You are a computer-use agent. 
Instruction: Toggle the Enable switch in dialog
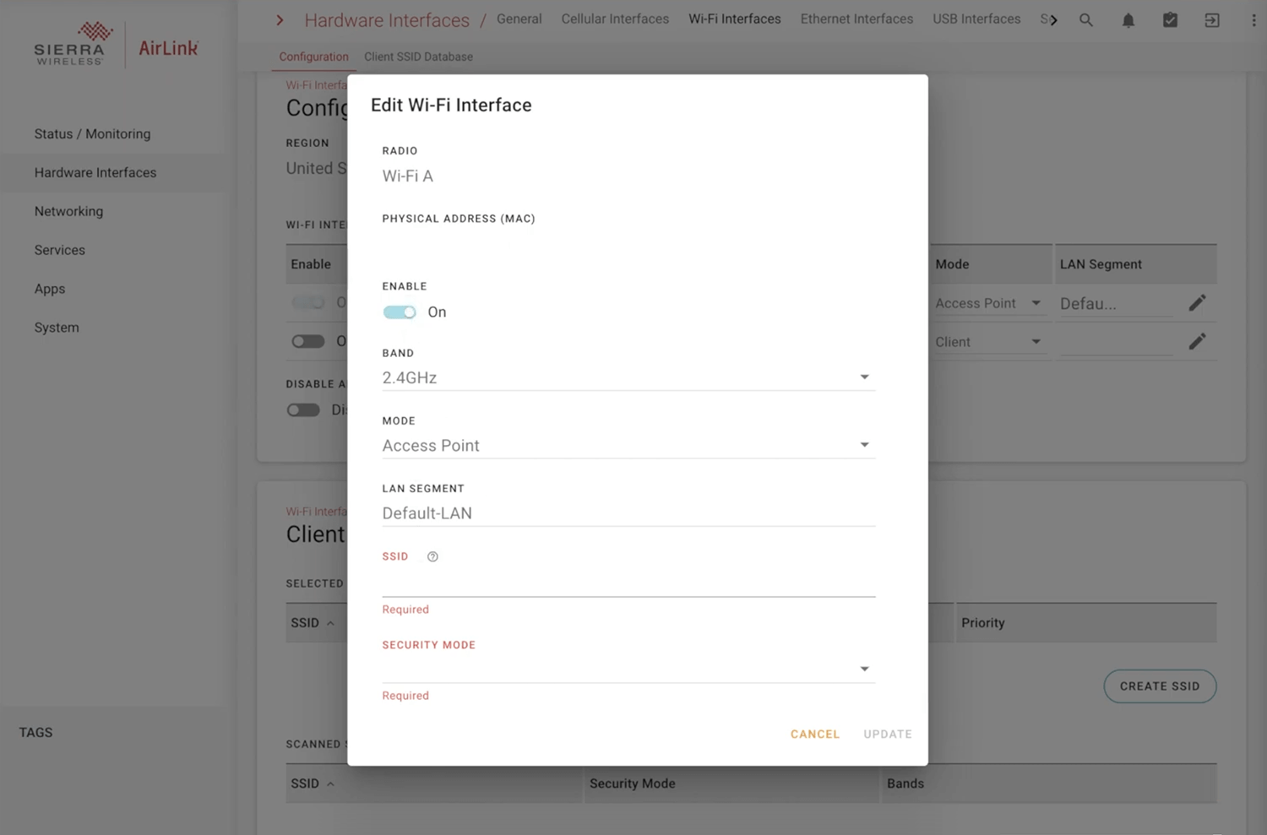(400, 312)
